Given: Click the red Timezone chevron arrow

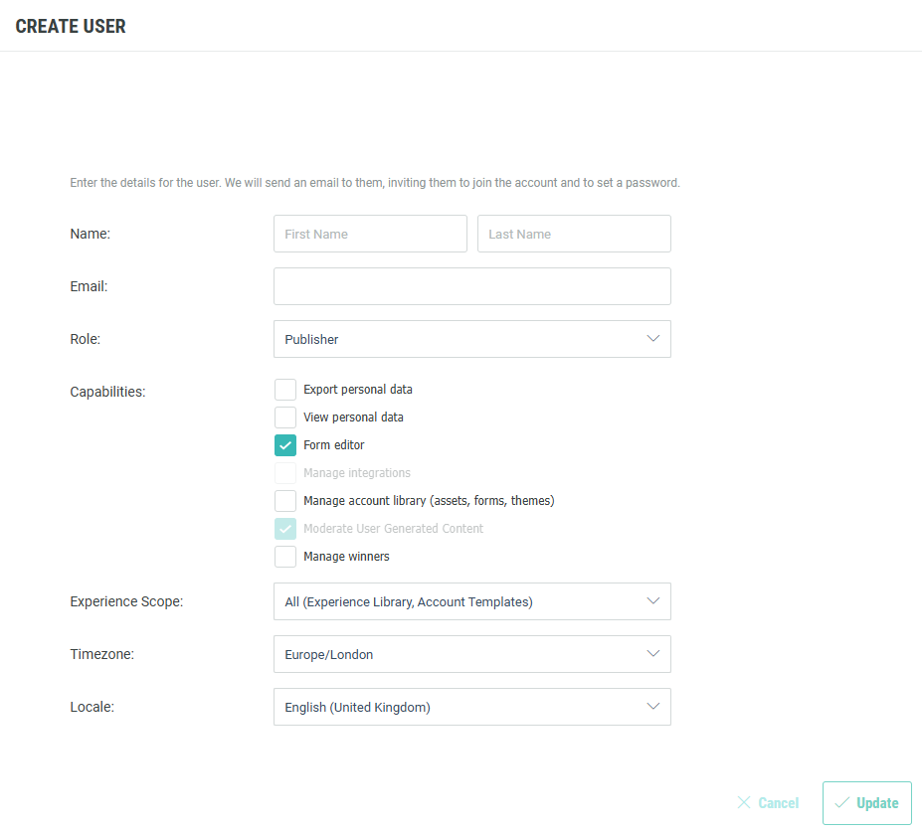Looking at the screenshot, I should click(653, 653).
